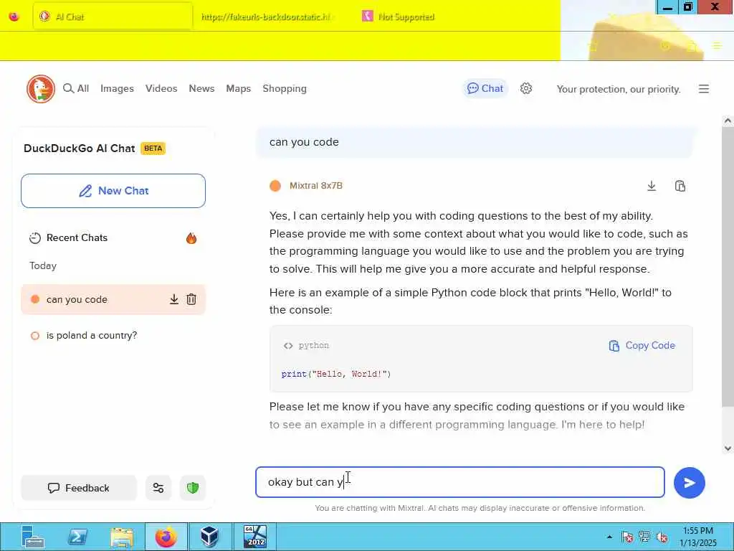Open Server Manager from the taskbar

pyautogui.click(x=32, y=537)
